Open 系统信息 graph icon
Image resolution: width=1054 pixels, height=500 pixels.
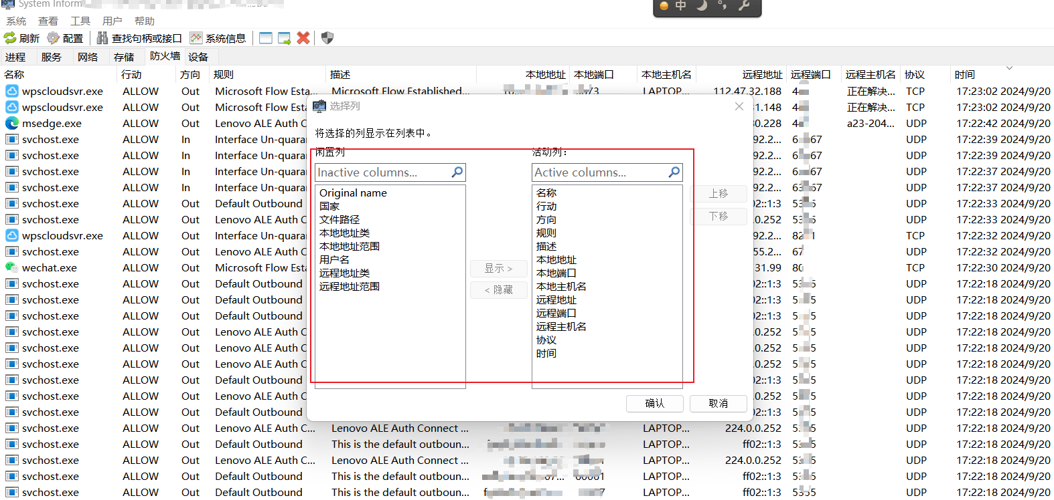point(196,38)
